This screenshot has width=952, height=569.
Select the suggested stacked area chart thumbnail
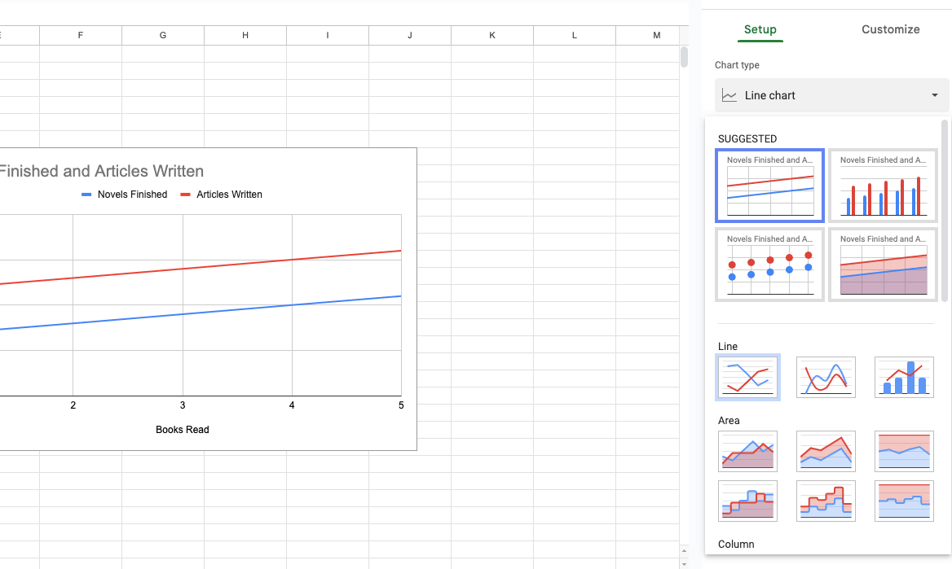coord(883,265)
